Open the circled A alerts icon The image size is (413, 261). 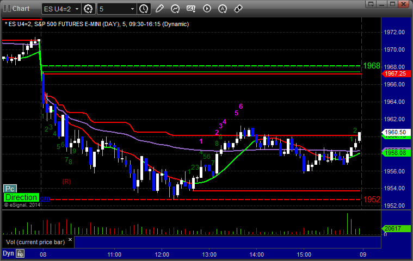pos(223,9)
